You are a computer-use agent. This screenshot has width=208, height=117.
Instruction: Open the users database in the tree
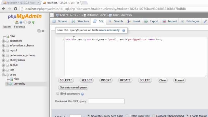click(13, 75)
